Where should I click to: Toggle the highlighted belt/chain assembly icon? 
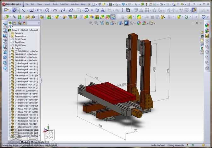coord(113,17)
